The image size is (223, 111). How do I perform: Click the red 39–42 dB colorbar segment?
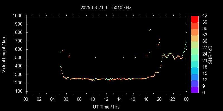pyautogui.click(x=195, y=19)
